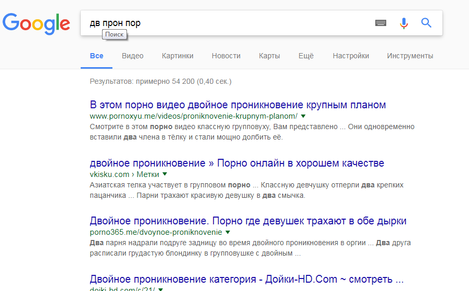Click the magnifying glass search button
Screen dimensions: 469x291
[x=426, y=23]
